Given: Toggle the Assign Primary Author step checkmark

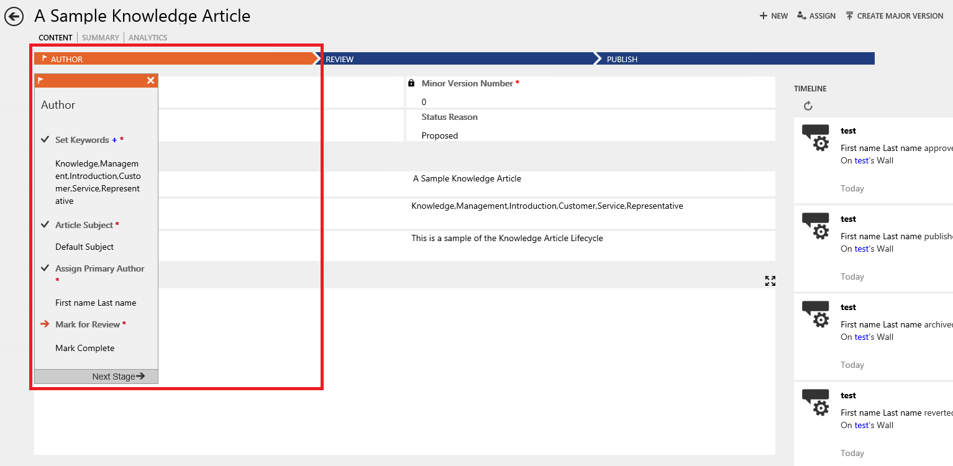Looking at the screenshot, I should point(44,268).
